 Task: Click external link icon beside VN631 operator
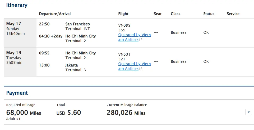coord(141,69)
